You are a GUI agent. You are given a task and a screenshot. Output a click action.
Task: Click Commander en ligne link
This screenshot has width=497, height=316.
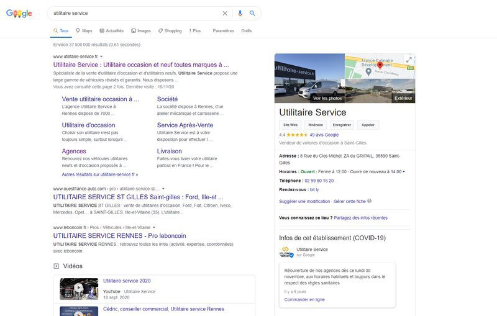coord(304,299)
